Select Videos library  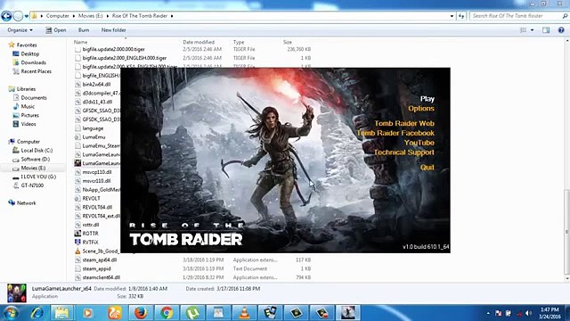tap(28, 124)
